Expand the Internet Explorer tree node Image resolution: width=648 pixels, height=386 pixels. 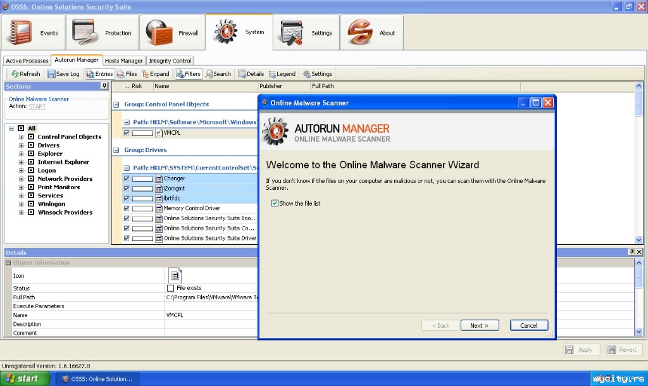click(x=21, y=162)
